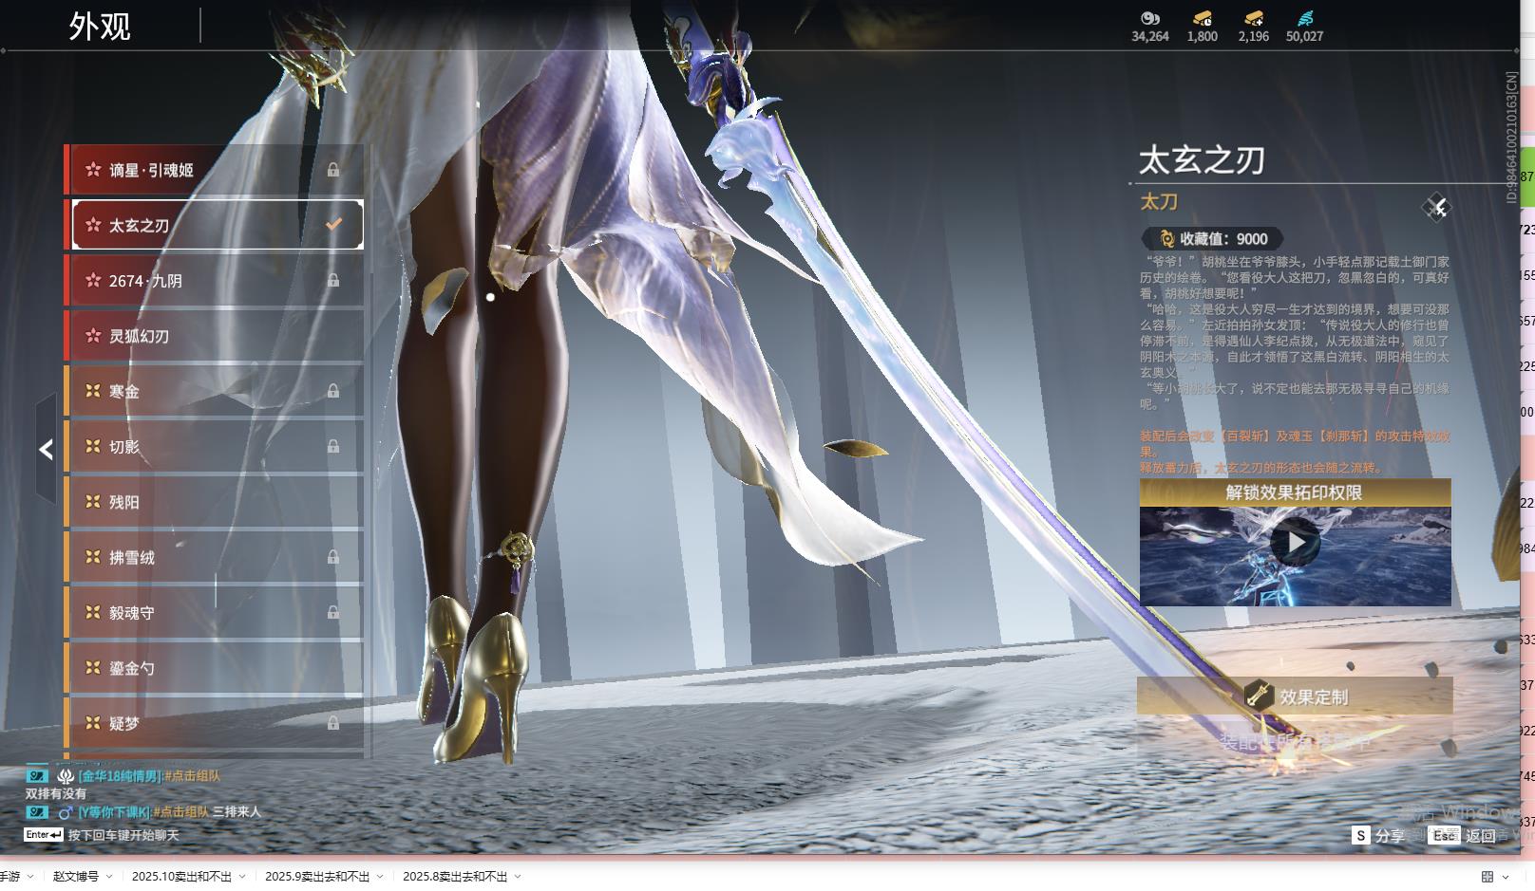Toggle the equipped checkmark on 太玄之刃
Screen dimensions: 1535x891
pyautogui.click(x=333, y=225)
